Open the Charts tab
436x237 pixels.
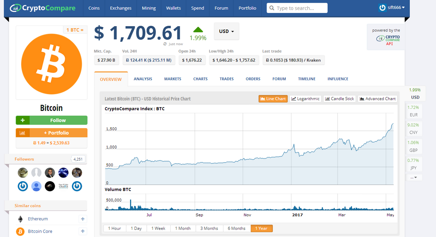click(200, 79)
